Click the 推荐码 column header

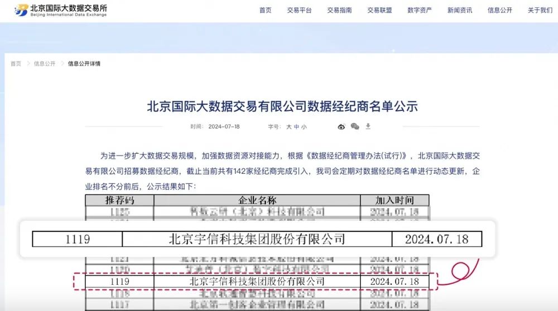click(x=119, y=200)
